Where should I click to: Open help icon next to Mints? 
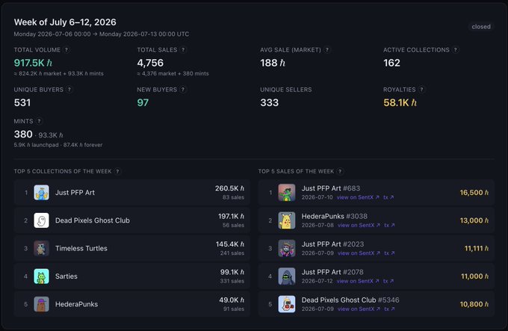pyautogui.click(x=39, y=121)
